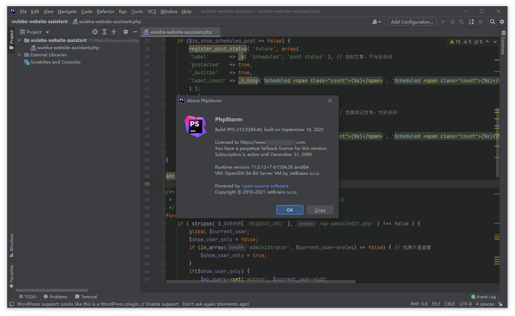
Task: Click the tool windows quick-access icon in status bar
Action: click(12, 304)
